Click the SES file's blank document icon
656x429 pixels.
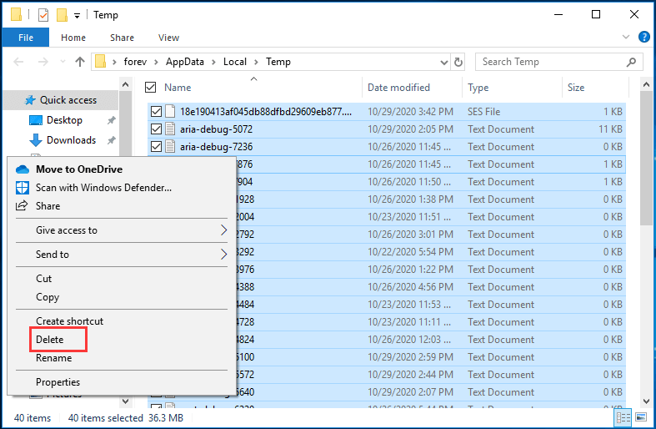tap(170, 112)
